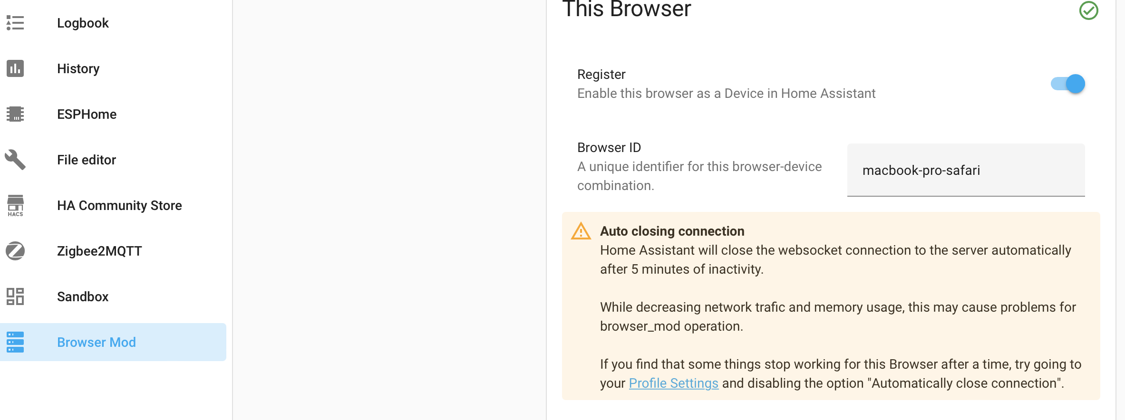Open ESPHome via its sidebar icon
1125x420 pixels.
tap(14, 114)
